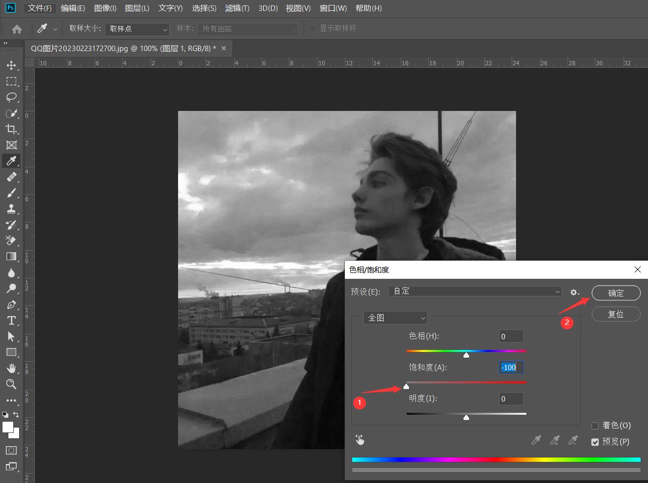Open the 样本 所有图层 dropdown
648x483 pixels.
coord(248,29)
